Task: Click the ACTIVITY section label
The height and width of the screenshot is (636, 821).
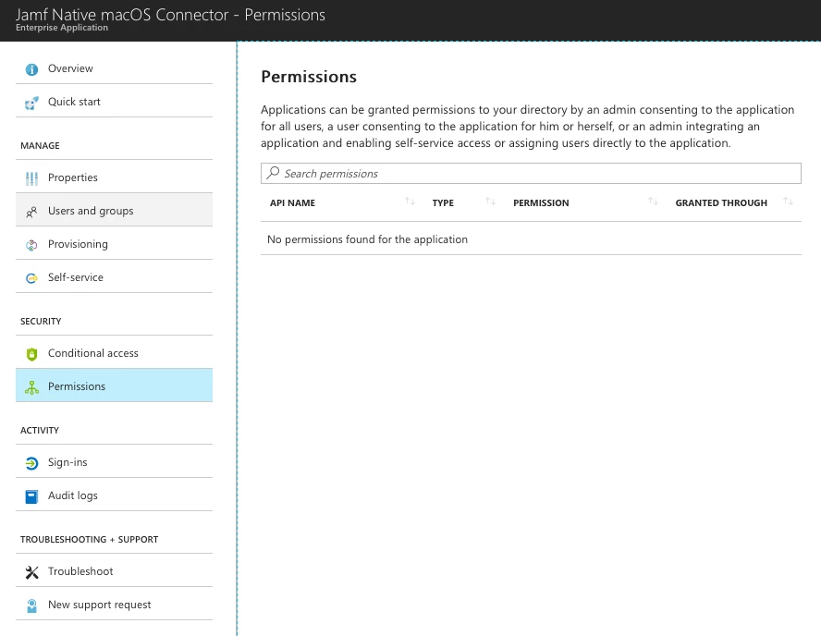Action: [x=40, y=430]
